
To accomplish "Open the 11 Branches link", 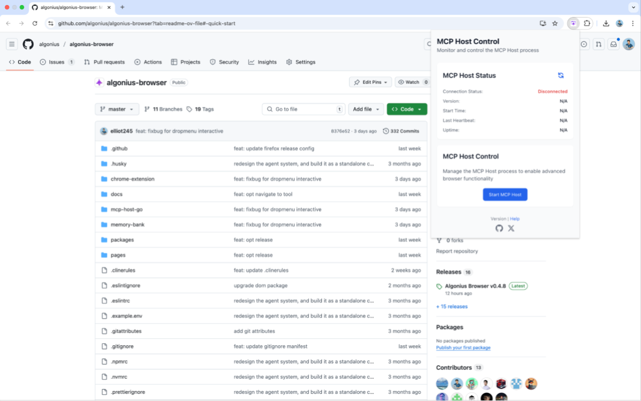I will pyautogui.click(x=163, y=109).
